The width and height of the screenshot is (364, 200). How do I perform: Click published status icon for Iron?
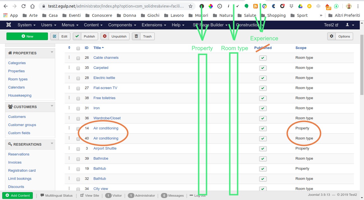point(263,108)
